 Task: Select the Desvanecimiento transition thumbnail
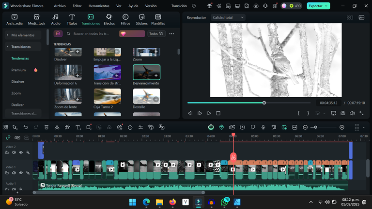click(146, 72)
